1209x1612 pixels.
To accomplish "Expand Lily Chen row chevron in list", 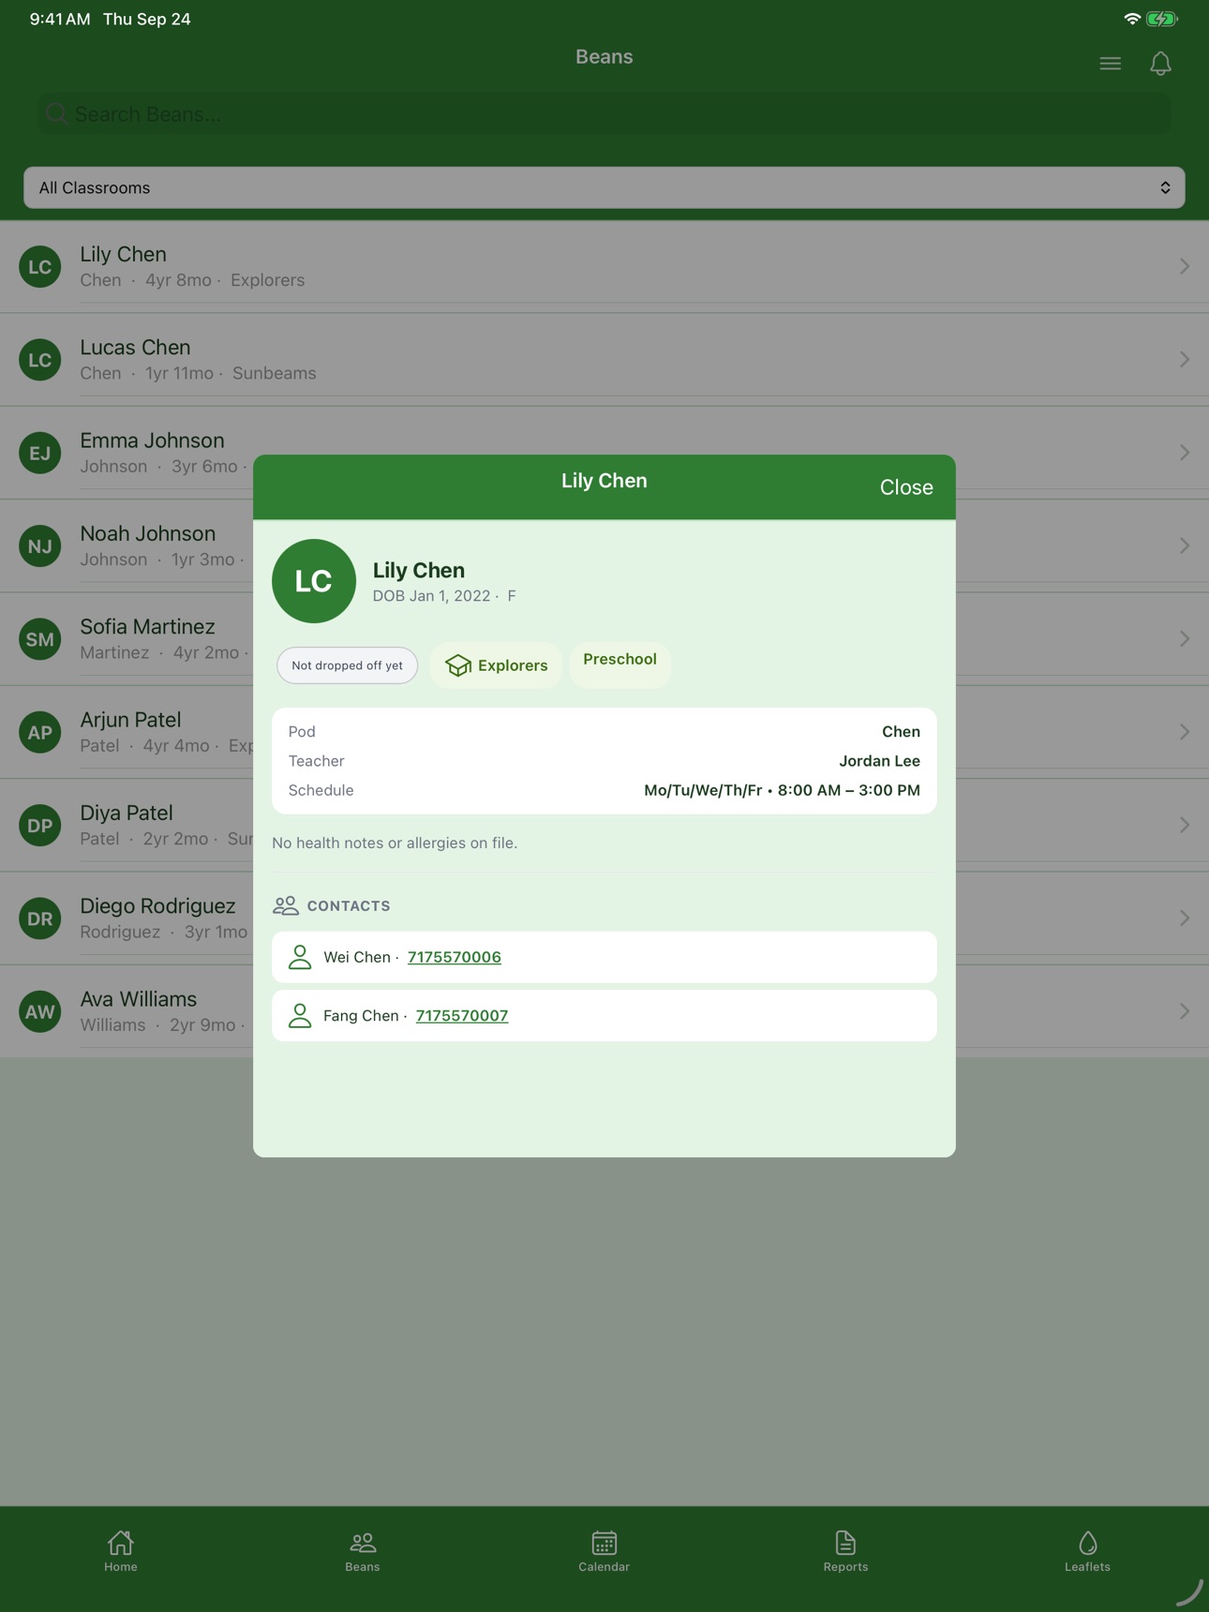I will (x=1185, y=266).
